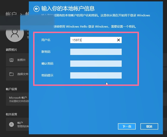Focus the 确认密码 input field
167x137 pixels.
click(96, 64)
